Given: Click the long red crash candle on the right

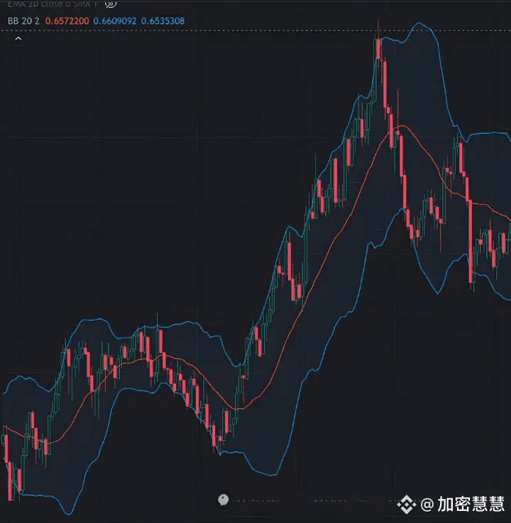Looking at the screenshot, I should (471, 241).
